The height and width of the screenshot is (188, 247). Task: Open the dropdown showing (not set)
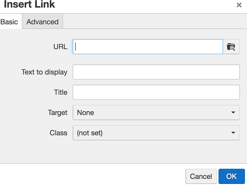pyautogui.click(x=156, y=133)
